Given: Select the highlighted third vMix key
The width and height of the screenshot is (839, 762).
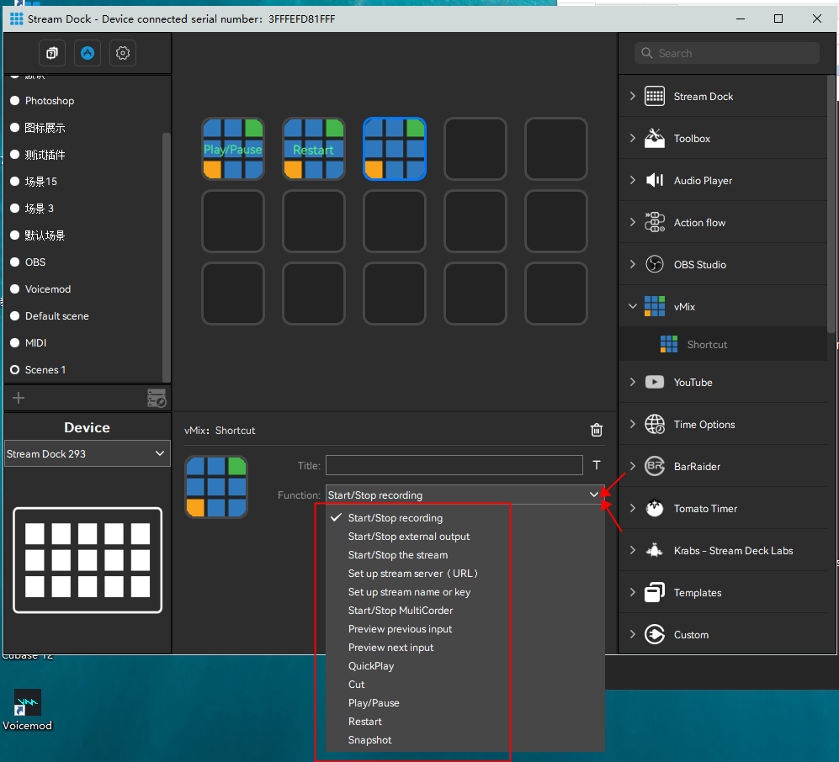Looking at the screenshot, I should coord(395,149).
